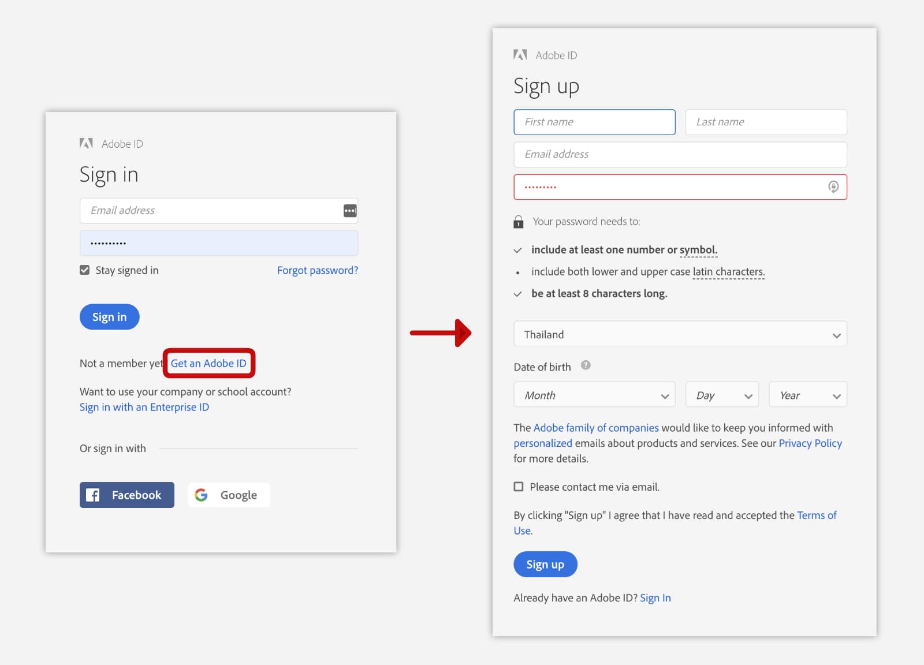The width and height of the screenshot is (924, 665).
Task: Open the Month dropdown
Action: click(594, 395)
